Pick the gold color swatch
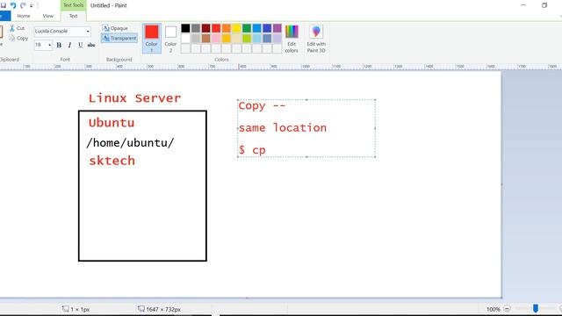Image resolution: width=562 pixels, height=316 pixels. coord(227,38)
